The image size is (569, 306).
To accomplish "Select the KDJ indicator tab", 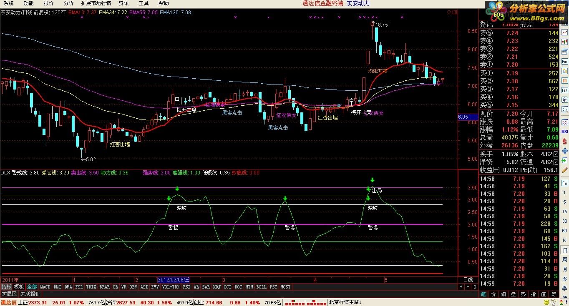I will 217,287.
